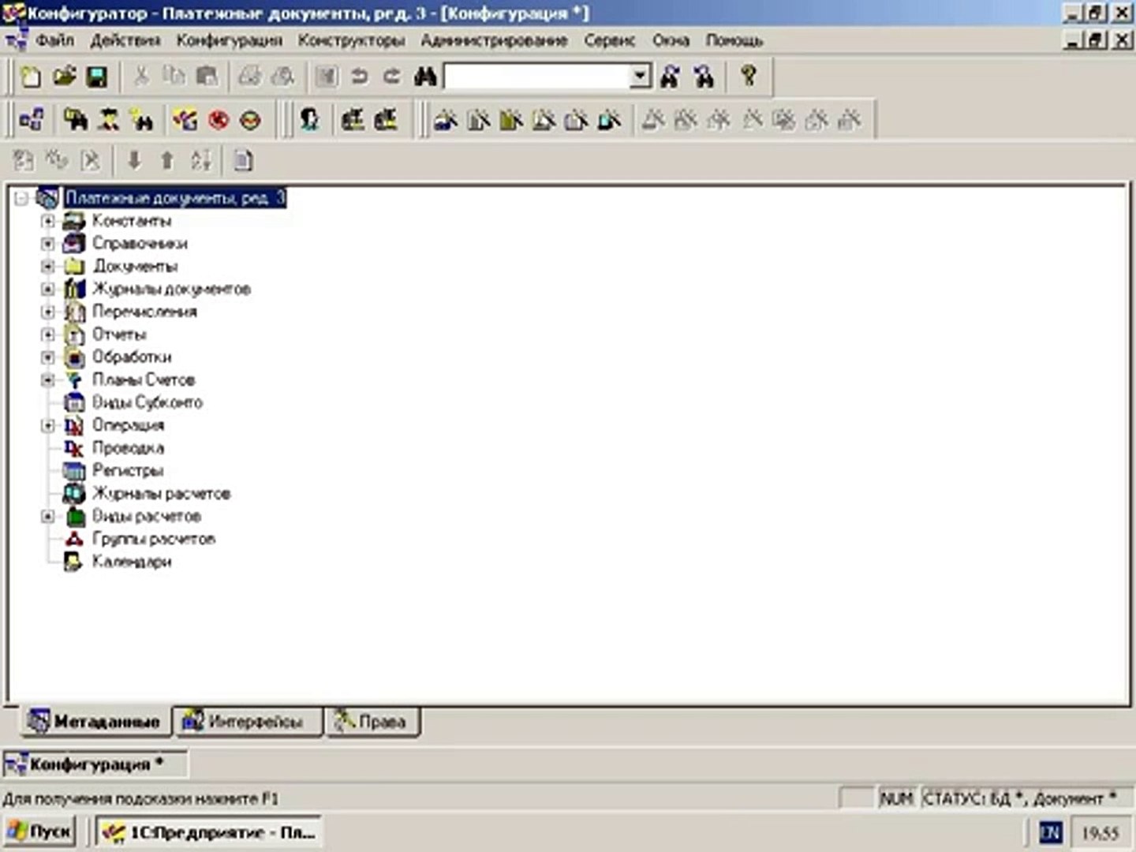Expand the Перечисления branch
Image resolution: width=1136 pixels, height=852 pixels.
point(47,312)
